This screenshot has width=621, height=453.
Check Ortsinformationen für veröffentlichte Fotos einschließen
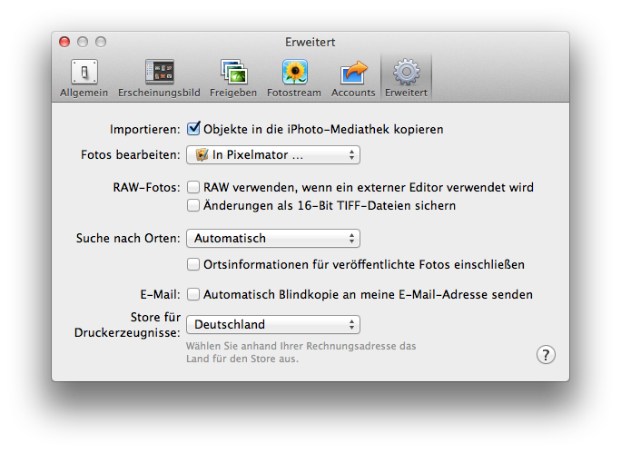(x=193, y=265)
